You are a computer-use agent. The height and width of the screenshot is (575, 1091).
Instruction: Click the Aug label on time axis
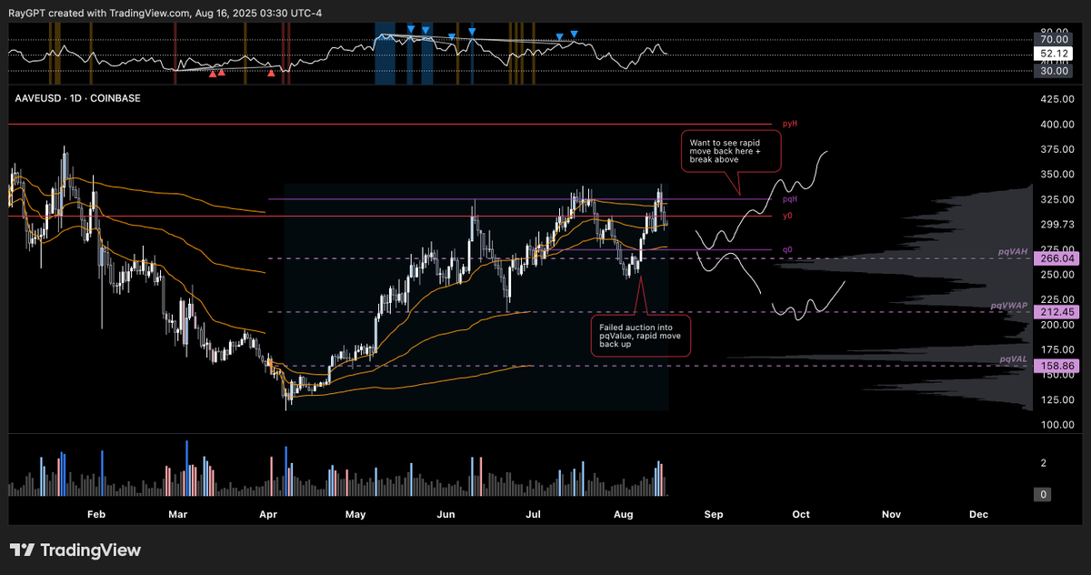624,514
